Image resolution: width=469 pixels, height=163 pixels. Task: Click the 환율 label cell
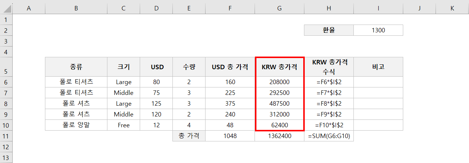[329, 30]
